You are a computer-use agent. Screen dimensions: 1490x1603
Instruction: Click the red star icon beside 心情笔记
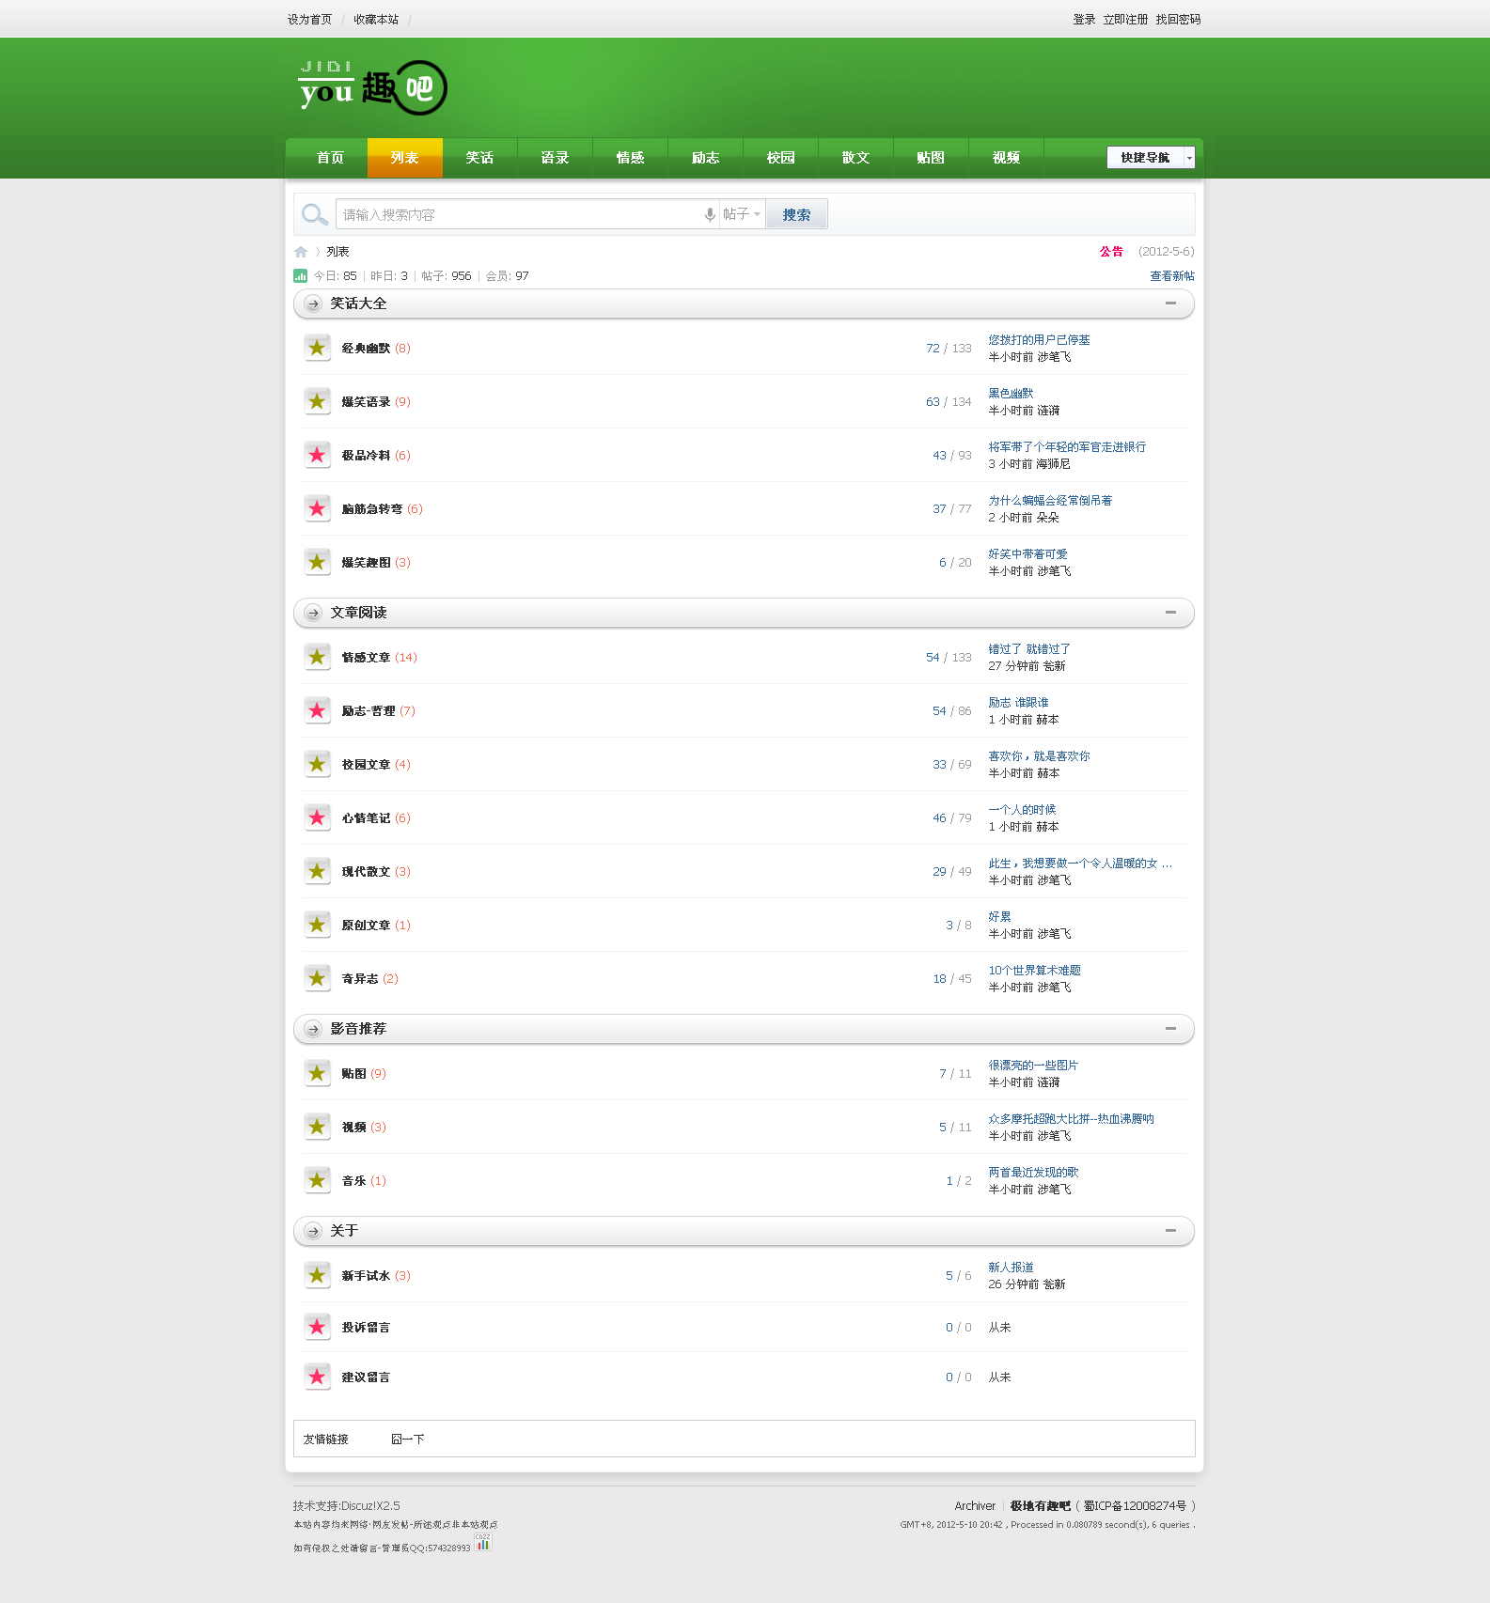point(317,817)
